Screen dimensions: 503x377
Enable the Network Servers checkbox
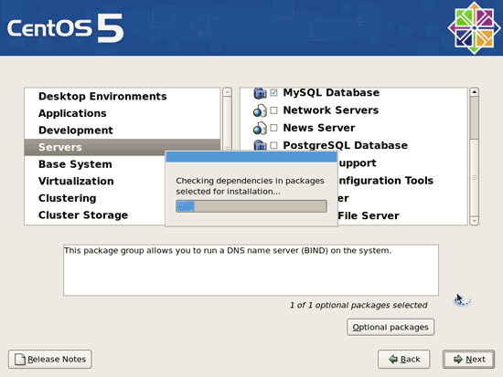tap(273, 110)
